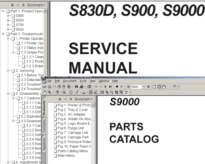The width and height of the screenshot is (205, 164).
Task: Expand the S520 bookmark node
Action: (8, 29)
